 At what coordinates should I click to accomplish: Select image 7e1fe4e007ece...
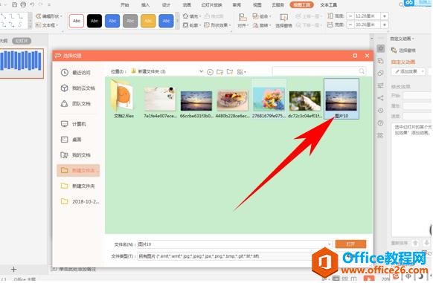160,102
